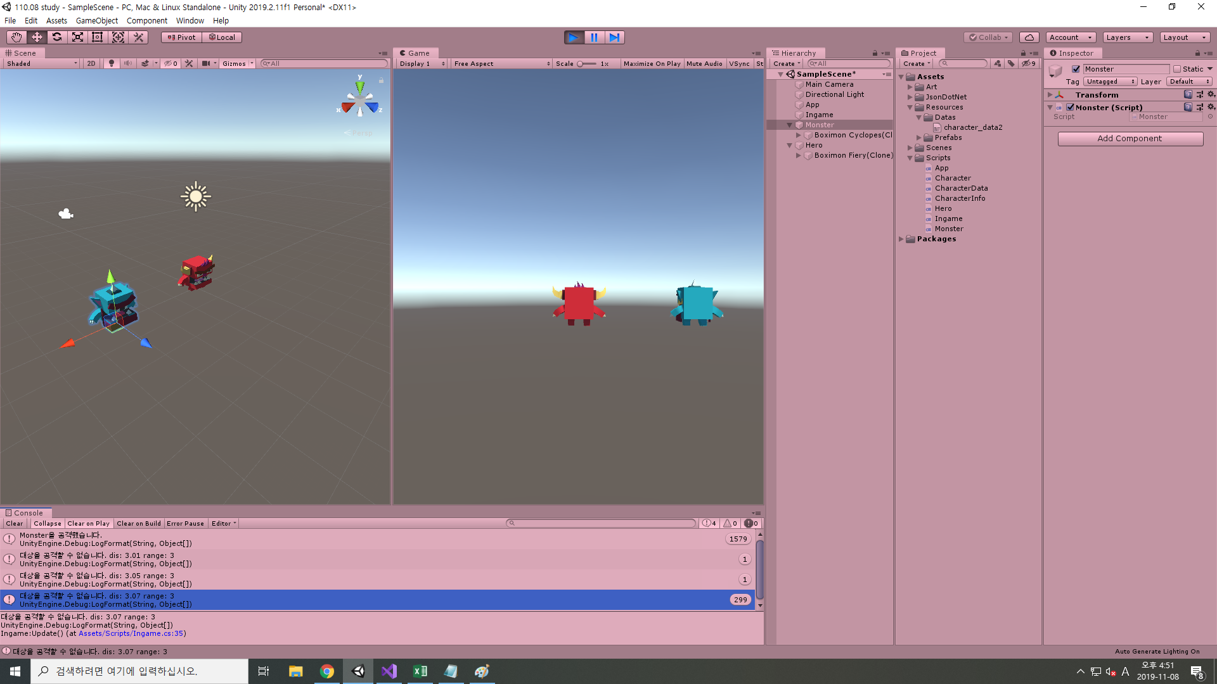The height and width of the screenshot is (684, 1217).
Task: Select the Rect Transform tool
Action: click(x=98, y=37)
